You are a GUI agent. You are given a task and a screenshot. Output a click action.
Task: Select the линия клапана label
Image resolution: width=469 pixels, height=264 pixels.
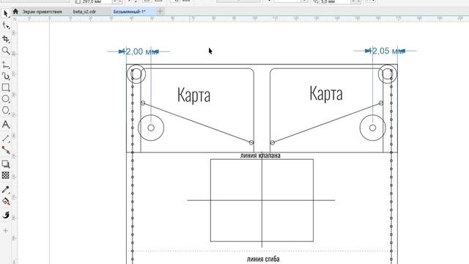coord(260,155)
